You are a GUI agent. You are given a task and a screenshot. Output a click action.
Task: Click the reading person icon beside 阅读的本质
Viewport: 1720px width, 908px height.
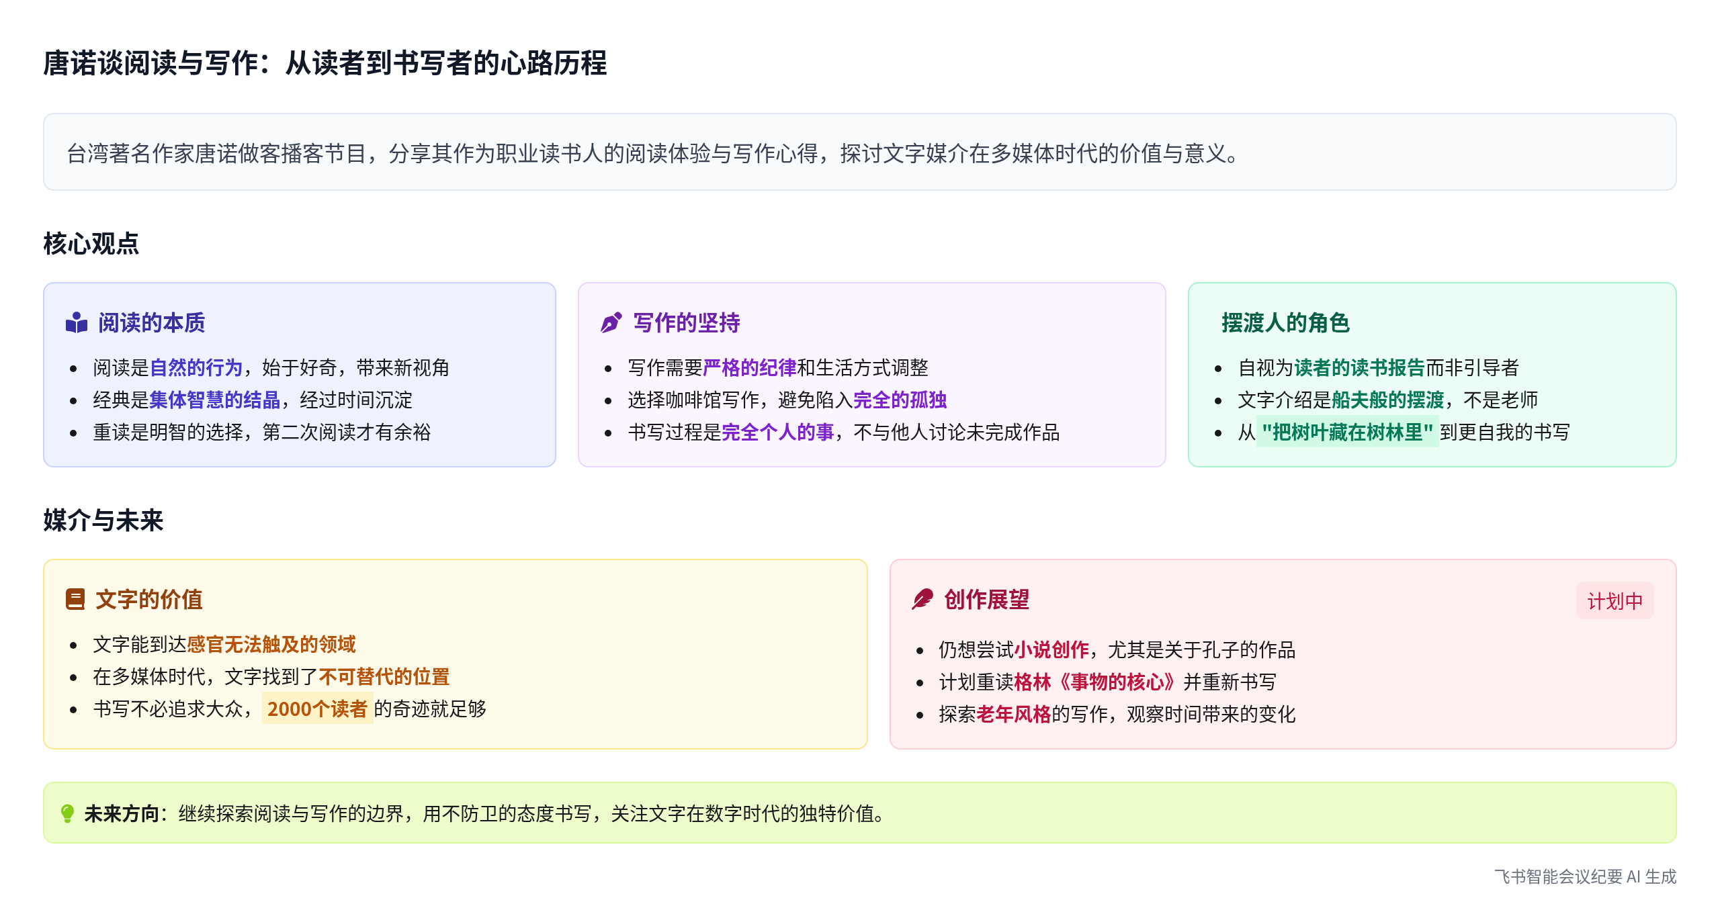tap(77, 323)
